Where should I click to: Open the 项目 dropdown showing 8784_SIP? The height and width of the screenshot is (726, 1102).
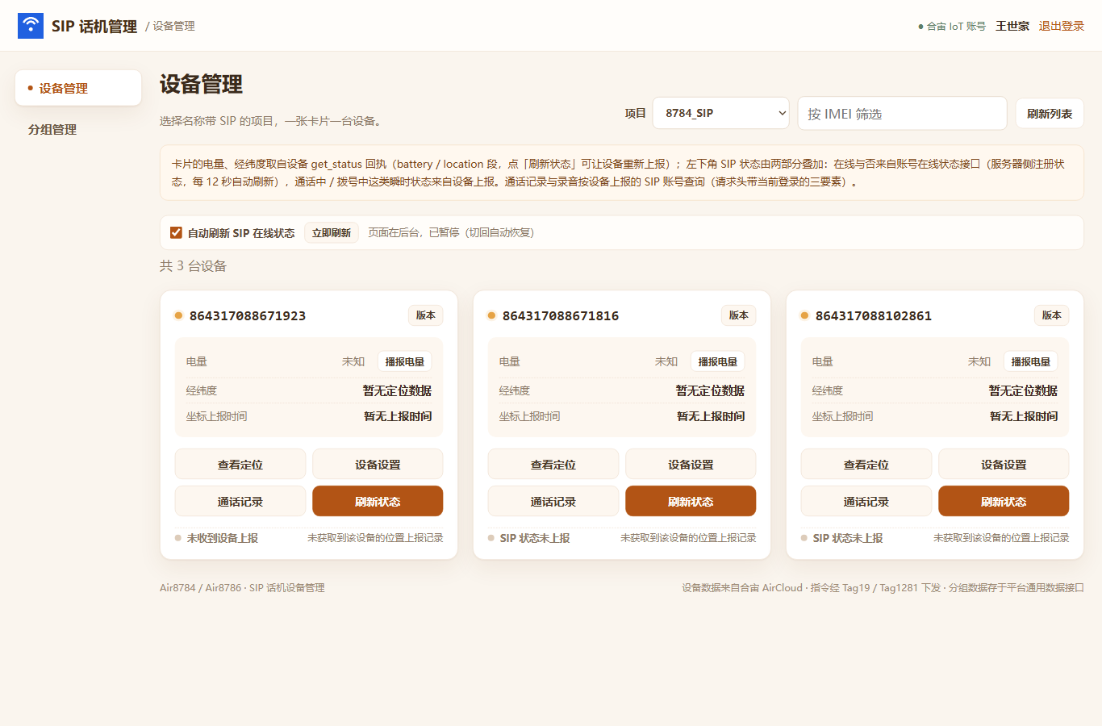pos(720,113)
